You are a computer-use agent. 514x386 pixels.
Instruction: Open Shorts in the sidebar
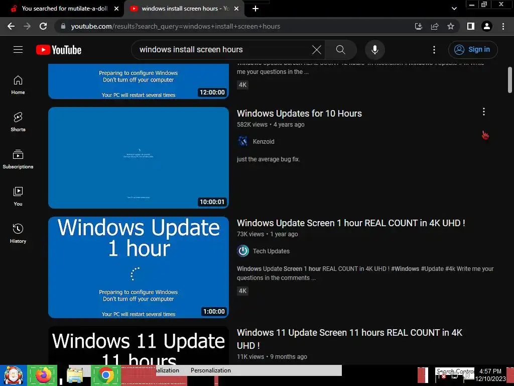(x=18, y=122)
